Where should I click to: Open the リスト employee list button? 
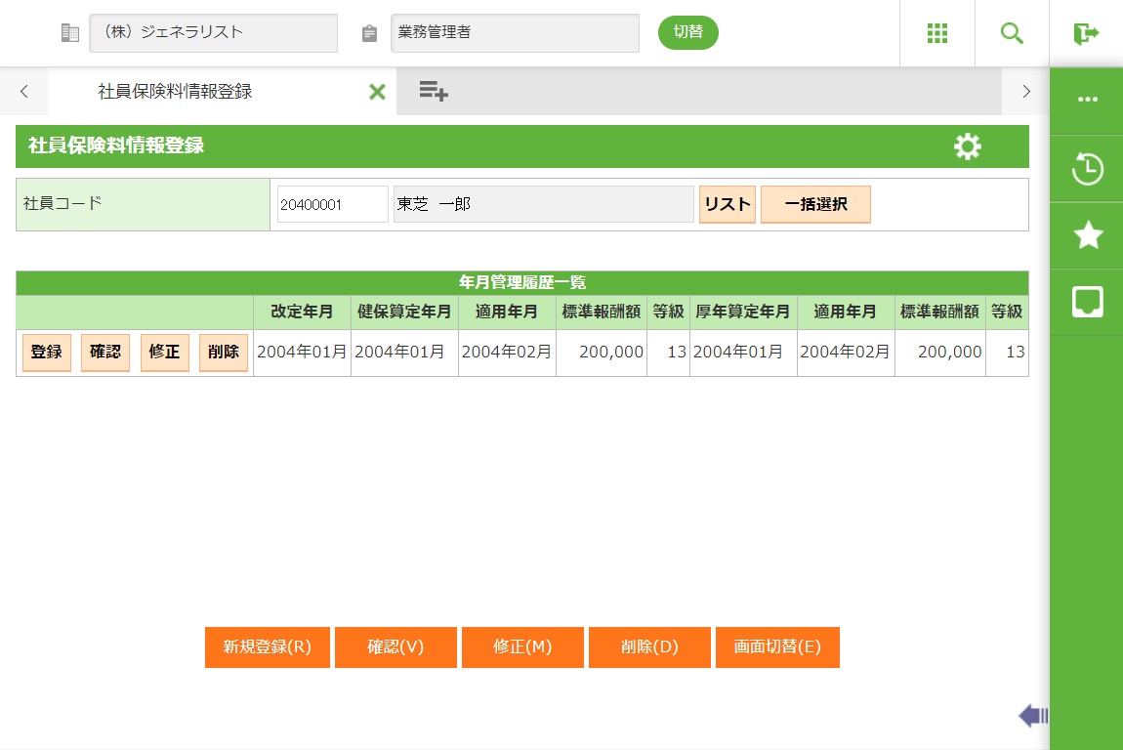(727, 204)
